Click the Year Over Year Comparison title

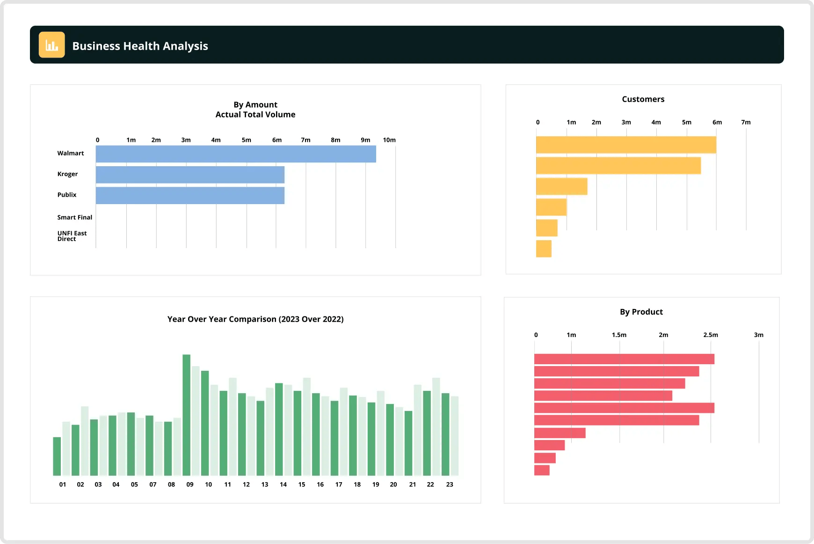coord(255,319)
